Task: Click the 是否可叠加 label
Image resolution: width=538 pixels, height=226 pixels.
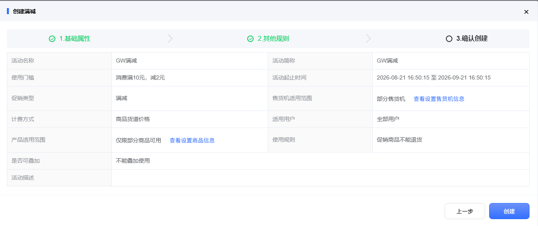Action: coord(25,161)
